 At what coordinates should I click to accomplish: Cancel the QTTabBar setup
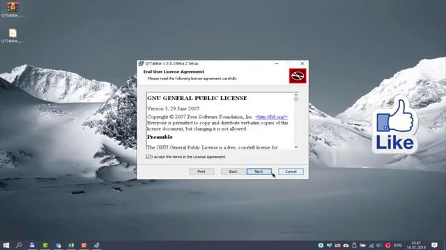click(x=291, y=172)
